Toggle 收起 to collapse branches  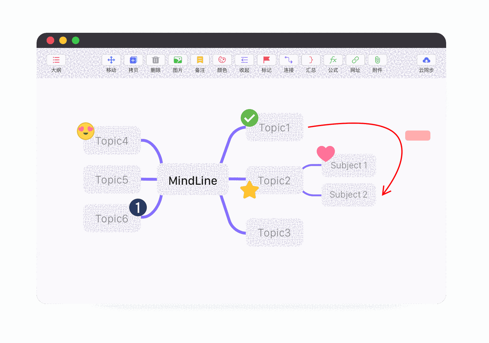tap(244, 60)
